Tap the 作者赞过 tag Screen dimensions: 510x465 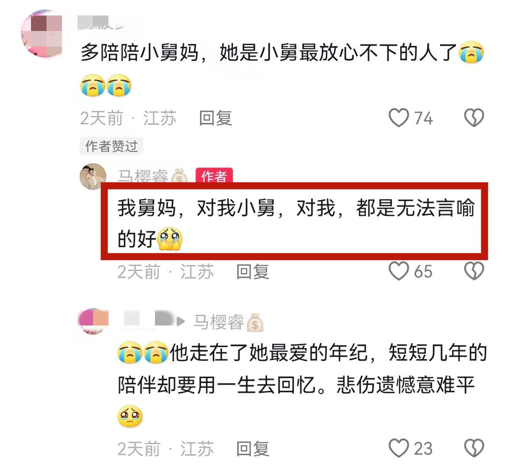[112, 146]
